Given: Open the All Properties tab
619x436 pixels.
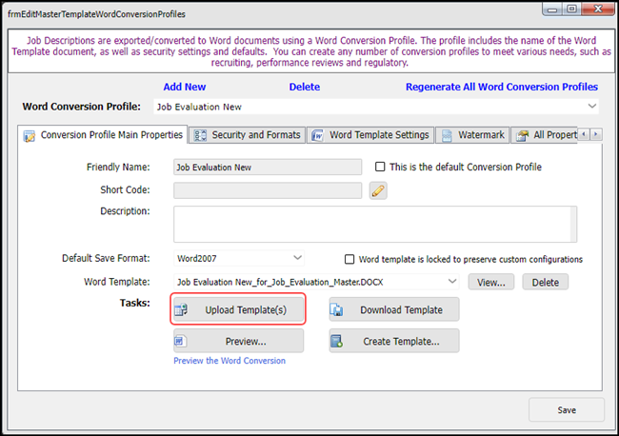Looking at the screenshot, I should click(x=545, y=135).
